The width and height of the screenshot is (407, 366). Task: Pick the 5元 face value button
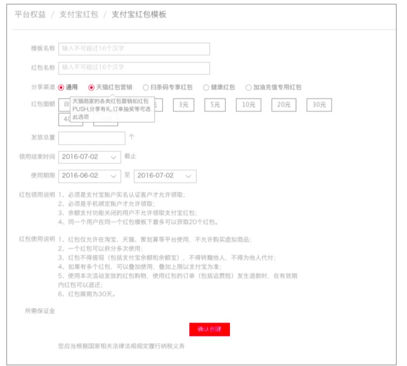pos(215,105)
